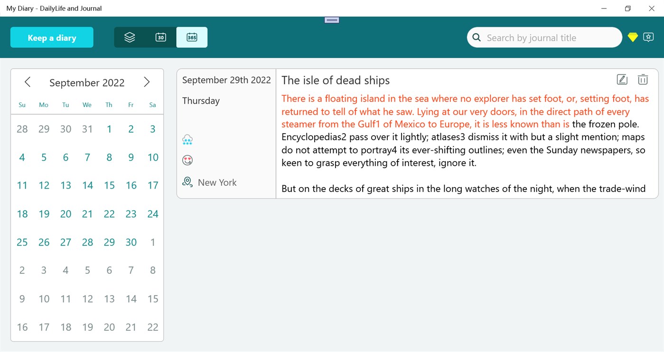
Task: Click the September 29th 2022 date label
Action: coord(226,80)
